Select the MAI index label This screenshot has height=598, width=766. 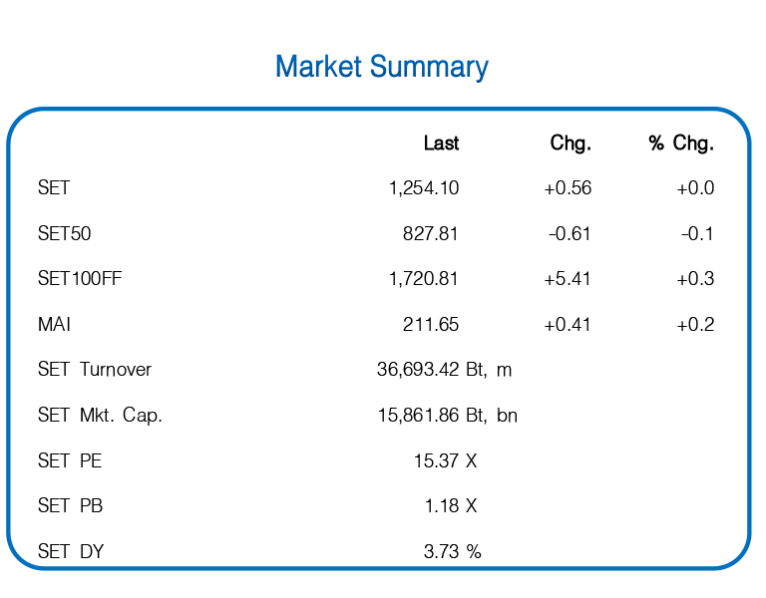[55, 324]
